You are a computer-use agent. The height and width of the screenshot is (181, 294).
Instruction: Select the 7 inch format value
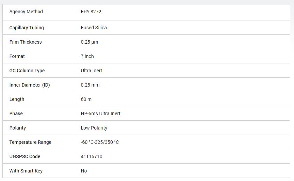[87, 56]
